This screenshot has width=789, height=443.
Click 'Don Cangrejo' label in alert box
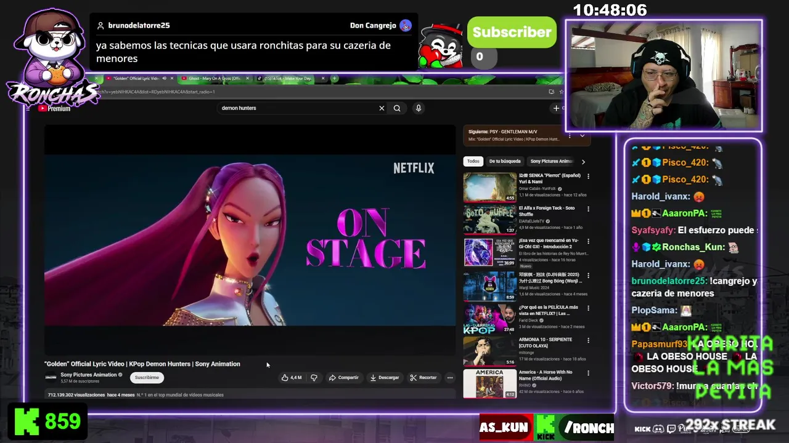[x=373, y=25]
